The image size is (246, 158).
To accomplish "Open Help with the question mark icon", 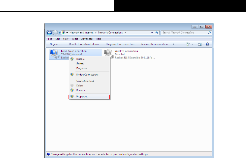I will [207, 44].
